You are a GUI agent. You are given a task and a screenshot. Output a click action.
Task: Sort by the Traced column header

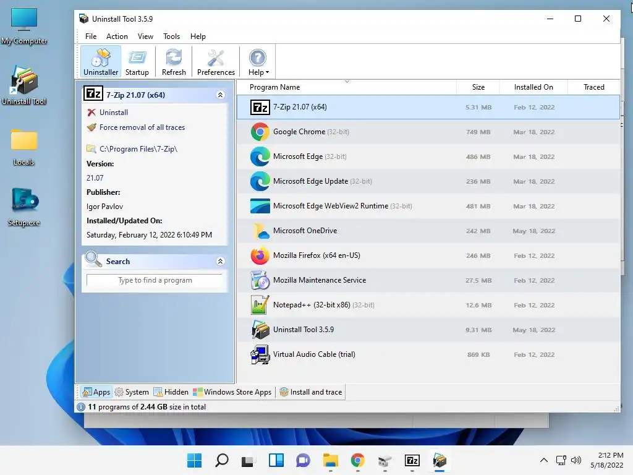coord(593,87)
